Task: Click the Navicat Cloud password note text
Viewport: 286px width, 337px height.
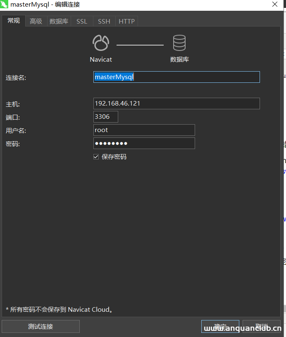Action: tap(59, 310)
